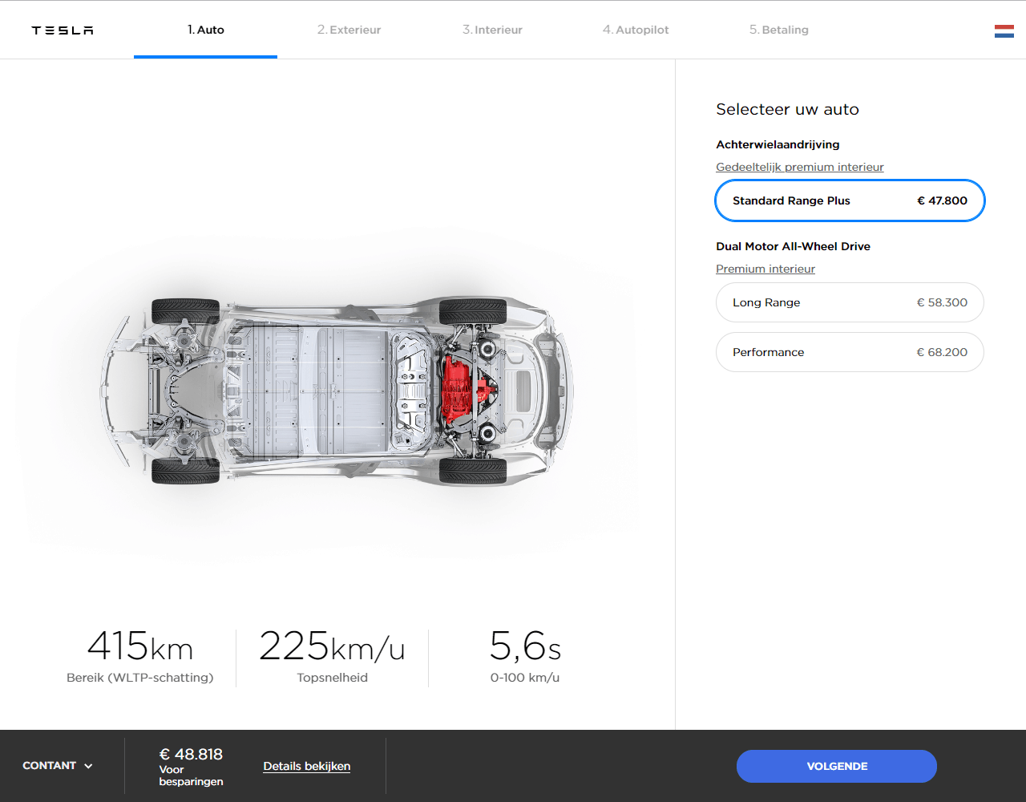Click the 5,6 s acceleration value
The image size is (1026, 802).
pyautogui.click(x=525, y=646)
